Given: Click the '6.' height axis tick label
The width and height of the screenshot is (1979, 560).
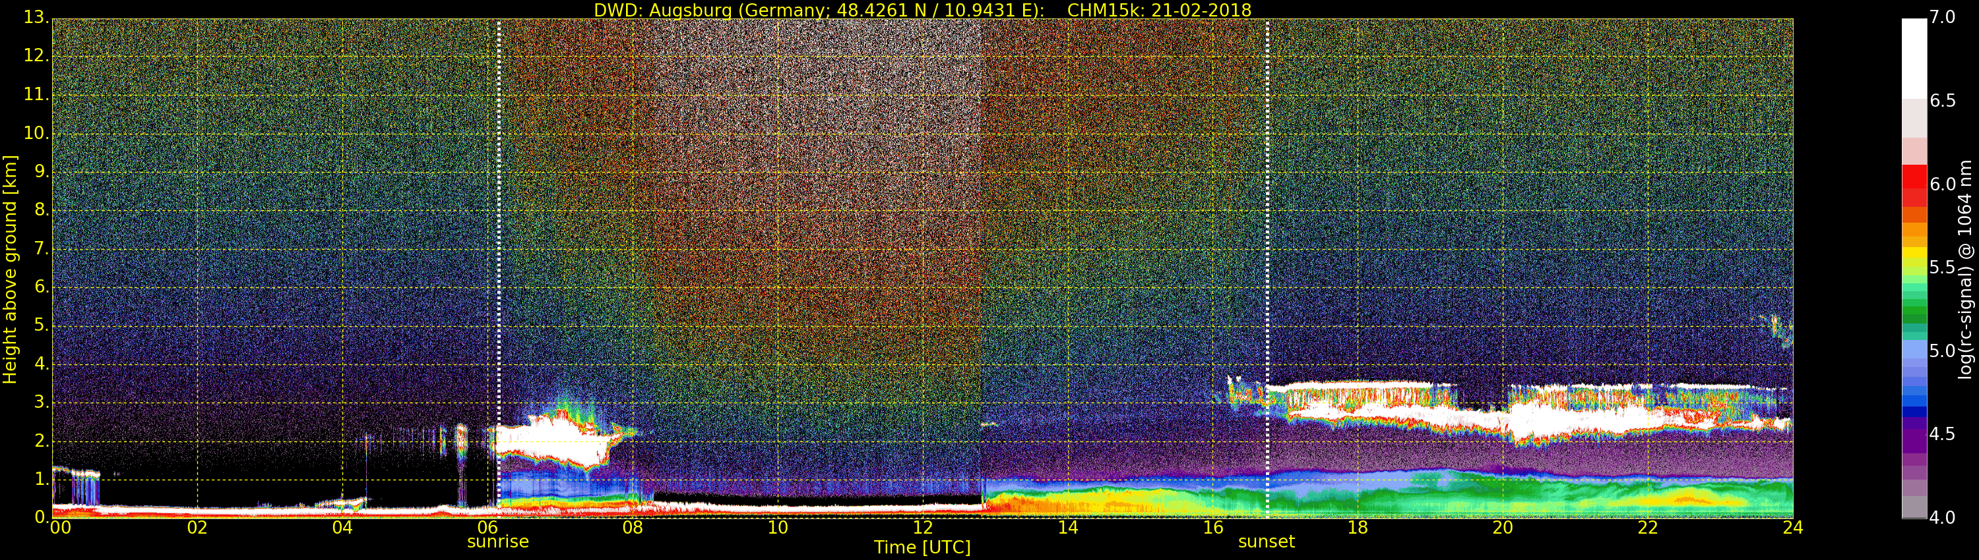Looking at the screenshot, I should (42, 287).
